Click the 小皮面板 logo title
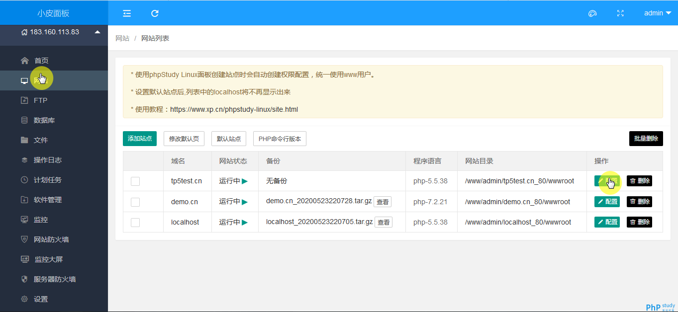This screenshot has width=678, height=312. [53, 13]
